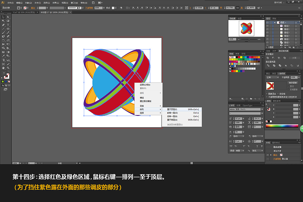
Task: Select the Type tool
Action: coord(8,25)
